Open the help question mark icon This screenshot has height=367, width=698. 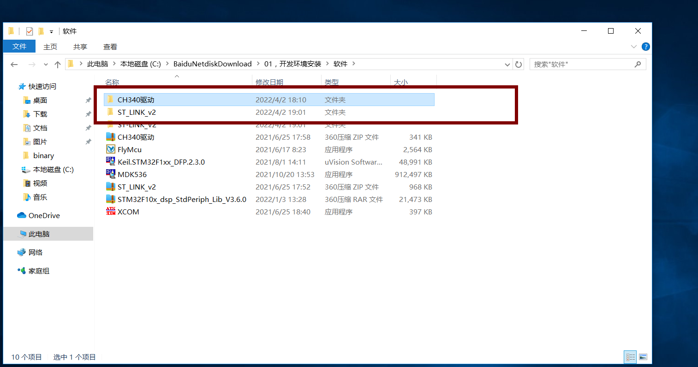(646, 47)
